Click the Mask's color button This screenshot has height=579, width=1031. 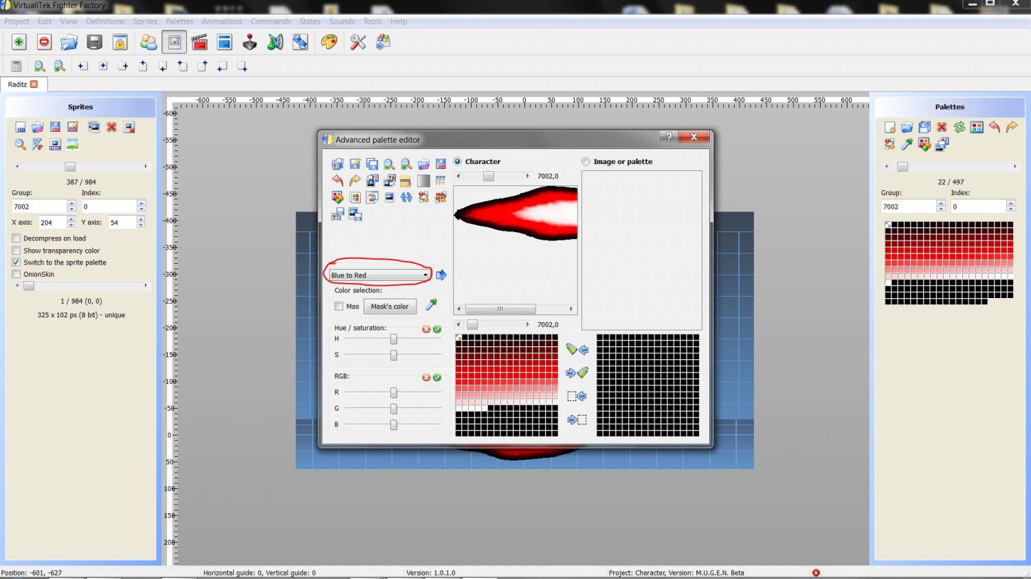click(x=390, y=306)
